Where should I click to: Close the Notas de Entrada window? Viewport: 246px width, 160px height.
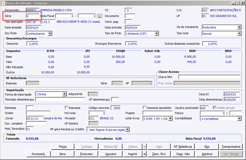pos(242,3)
